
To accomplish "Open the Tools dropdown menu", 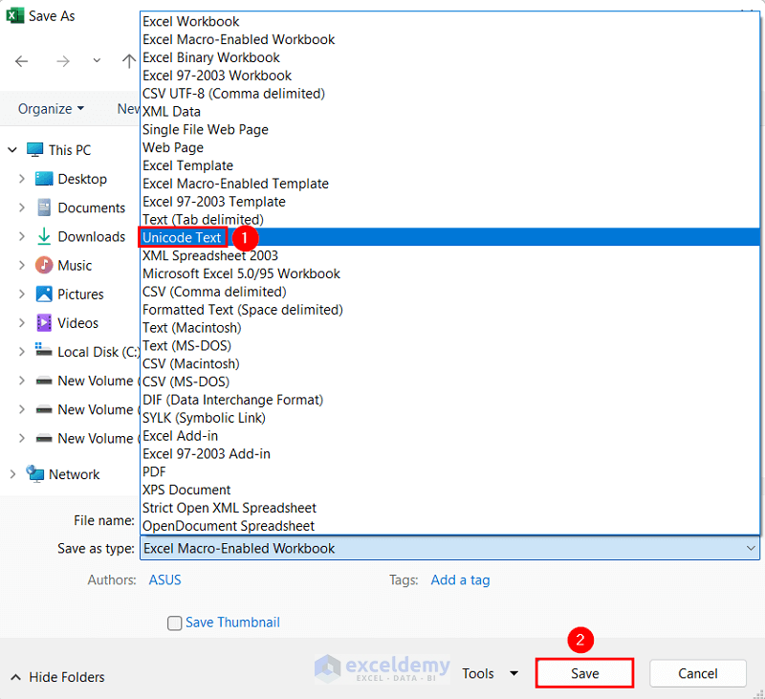I will pos(490,673).
